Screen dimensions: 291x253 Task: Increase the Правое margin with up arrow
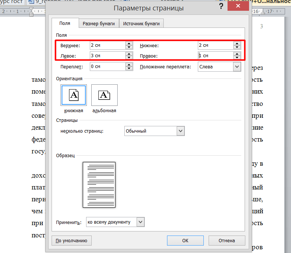[x=237, y=54]
